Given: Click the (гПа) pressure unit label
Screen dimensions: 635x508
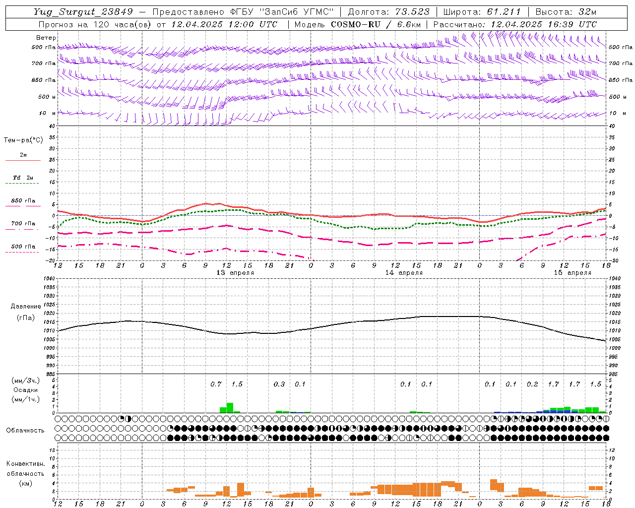Looking at the screenshot, I should coord(26,317).
